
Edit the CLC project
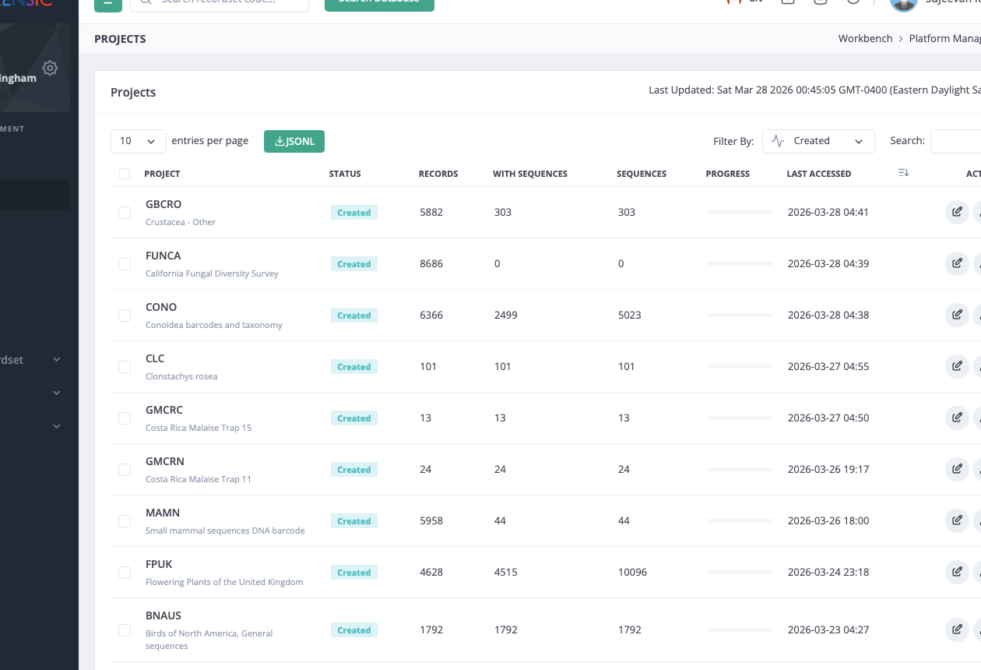click(957, 366)
